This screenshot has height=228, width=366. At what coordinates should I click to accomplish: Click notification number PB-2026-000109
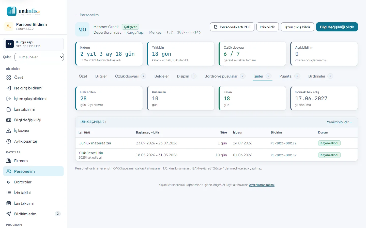(x=284, y=155)
